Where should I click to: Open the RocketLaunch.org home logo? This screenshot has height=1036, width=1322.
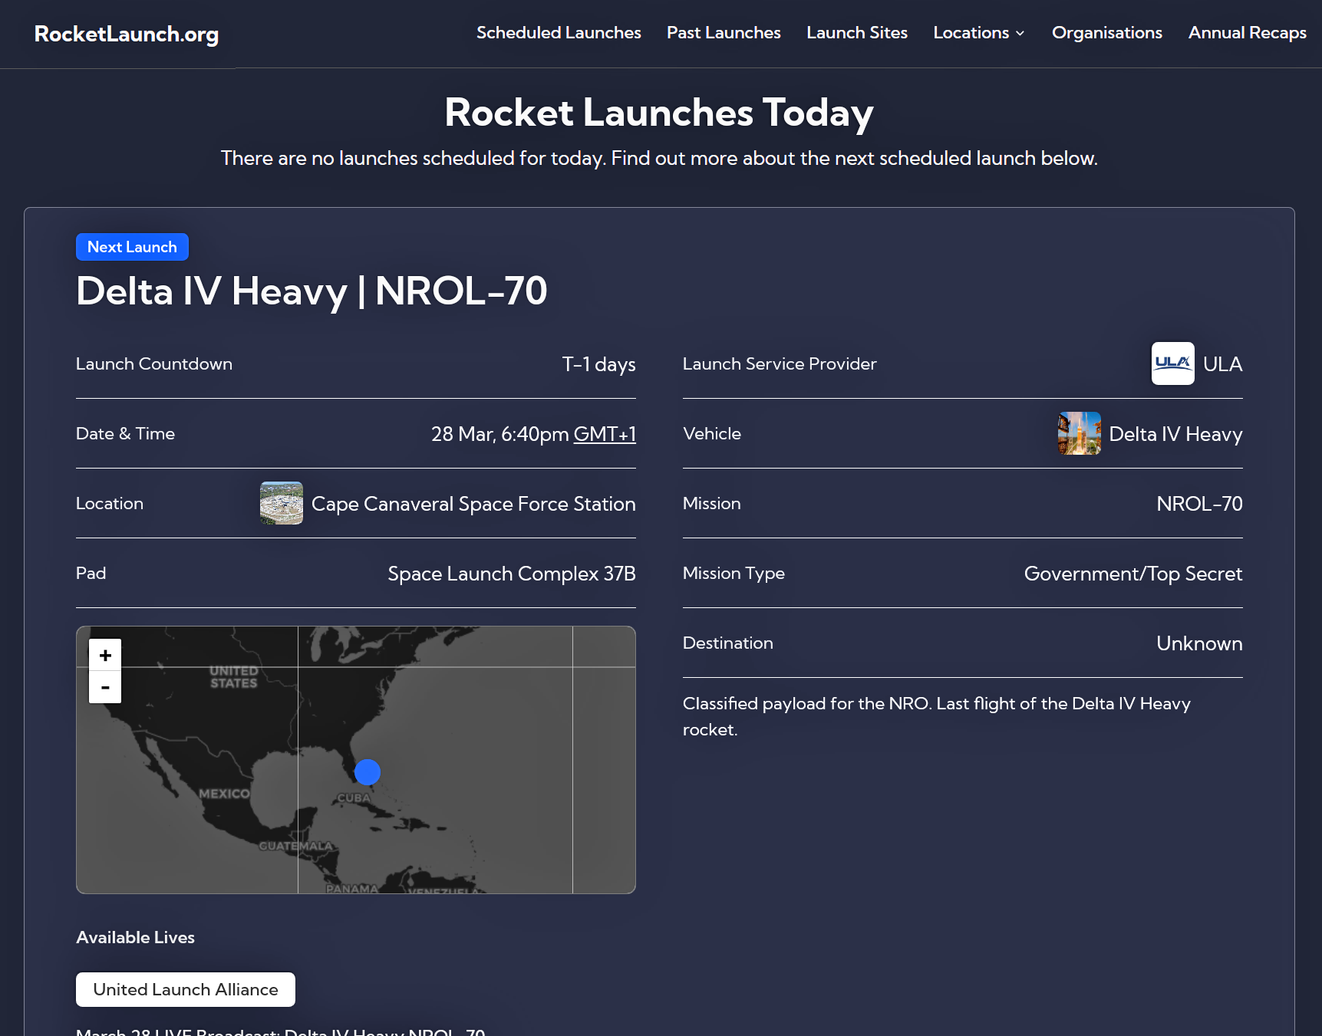127,34
